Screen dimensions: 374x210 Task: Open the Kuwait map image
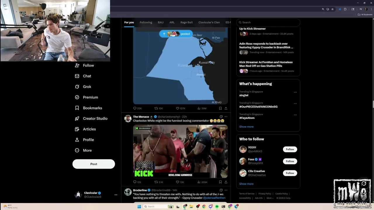[180, 66]
